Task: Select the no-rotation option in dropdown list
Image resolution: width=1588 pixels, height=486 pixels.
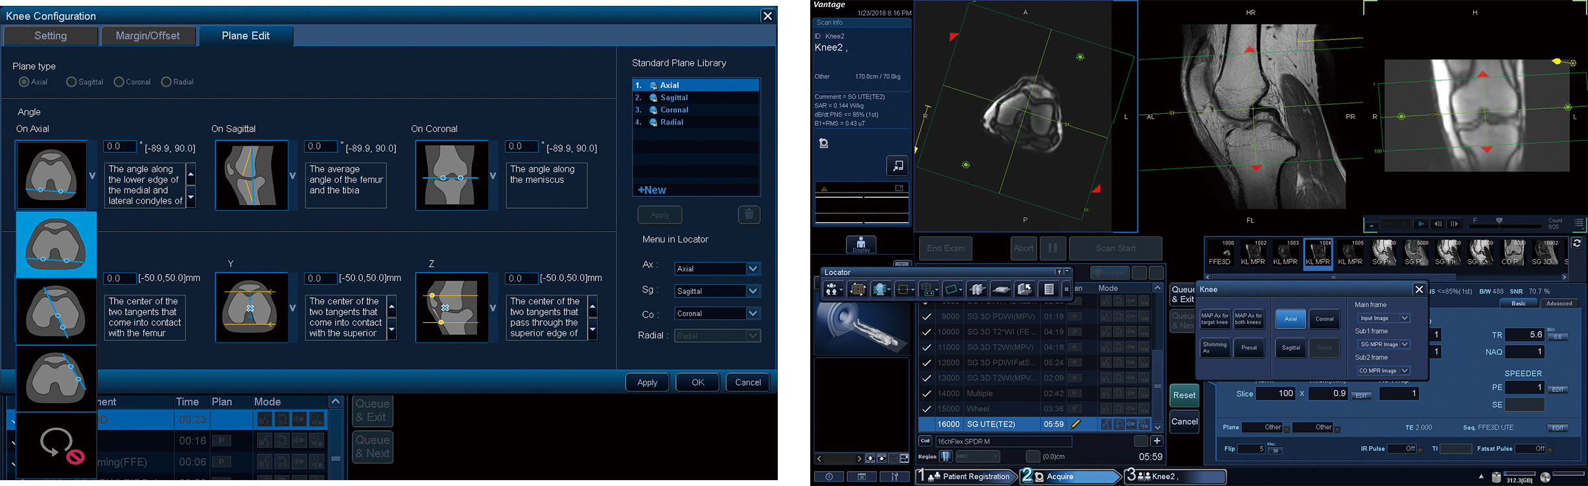Action: 56,446
